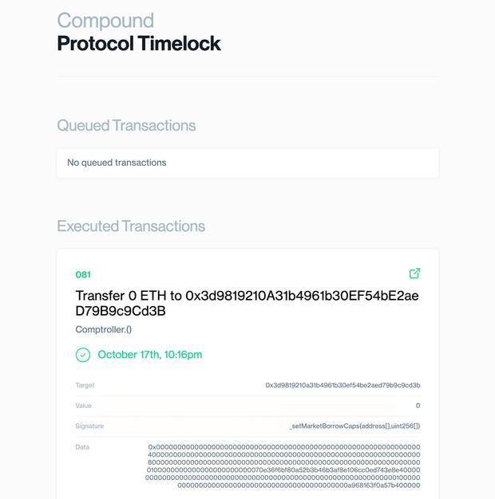The image size is (495, 499).
Task: Open transaction number 081 link
Action: click(83, 275)
